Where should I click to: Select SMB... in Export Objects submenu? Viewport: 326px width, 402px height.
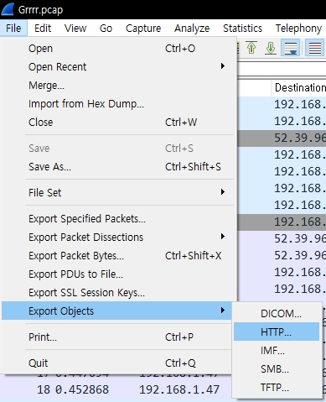click(277, 369)
